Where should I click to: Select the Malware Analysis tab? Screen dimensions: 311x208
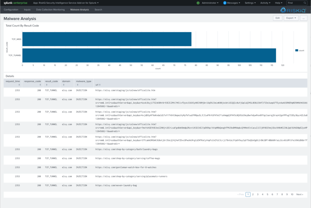[80, 10]
